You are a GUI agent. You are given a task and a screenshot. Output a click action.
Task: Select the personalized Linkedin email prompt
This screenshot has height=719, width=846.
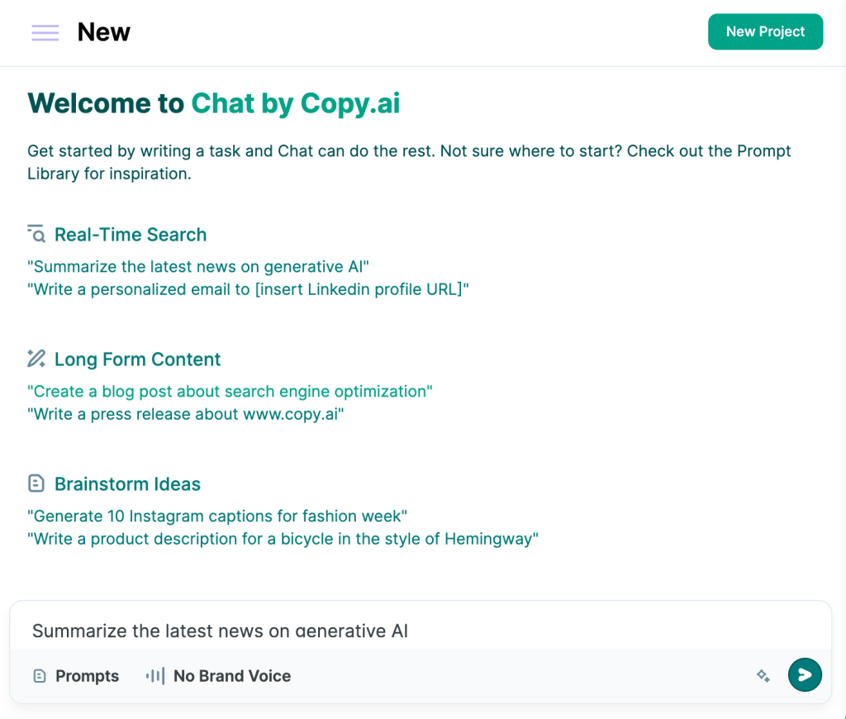point(248,289)
